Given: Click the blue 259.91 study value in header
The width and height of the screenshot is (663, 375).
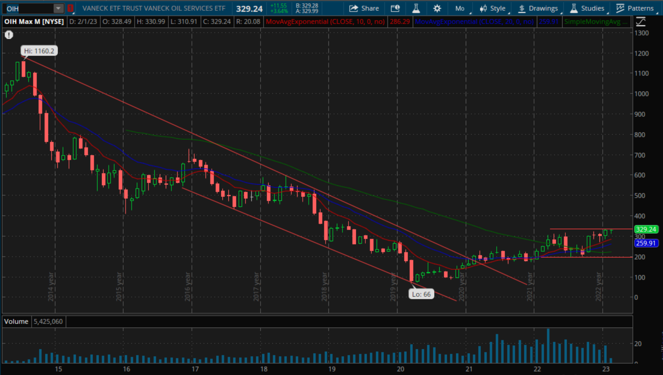Looking at the screenshot, I should [549, 22].
